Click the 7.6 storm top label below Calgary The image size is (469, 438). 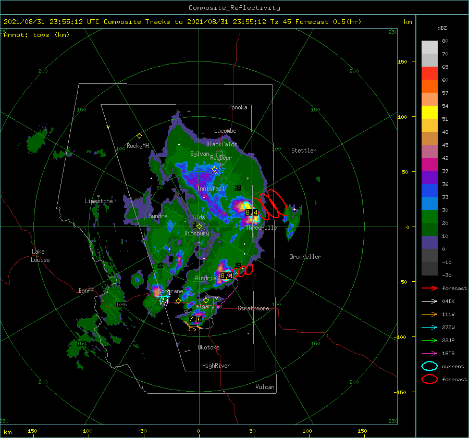coord(195,319)
